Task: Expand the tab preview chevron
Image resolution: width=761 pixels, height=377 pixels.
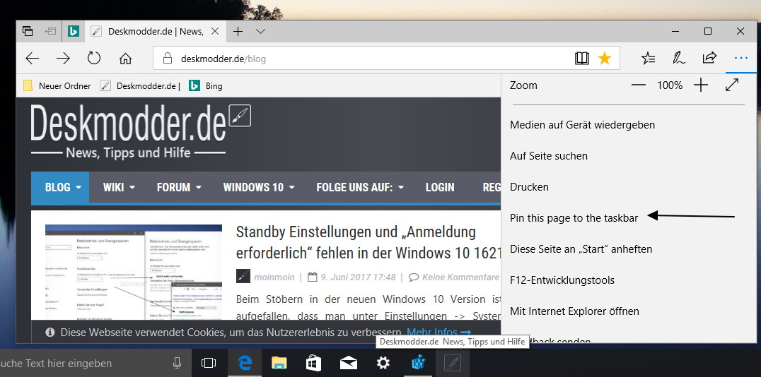Action: 261,32
